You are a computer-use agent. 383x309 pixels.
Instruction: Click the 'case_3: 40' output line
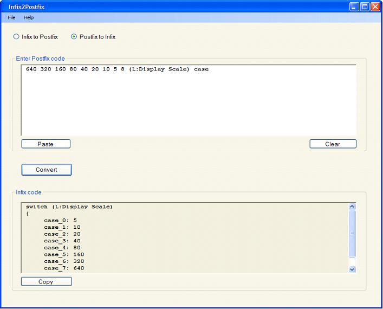click(62, 241)
